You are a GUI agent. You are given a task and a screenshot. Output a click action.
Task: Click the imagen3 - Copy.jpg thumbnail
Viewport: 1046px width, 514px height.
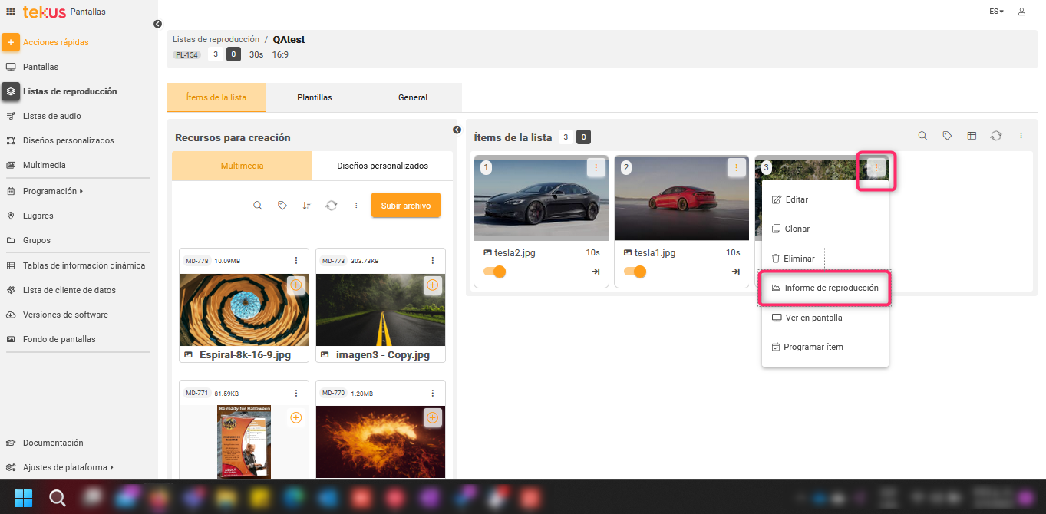pos(381,310)
